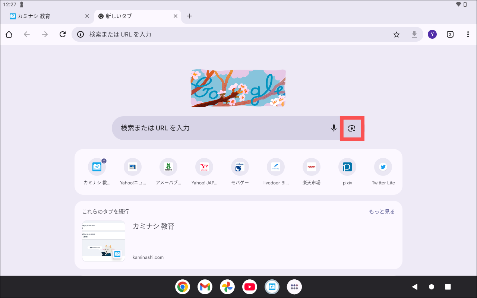477x298 pixels.
Task: Click the download icon in toolbar
Action: point(414,34)
